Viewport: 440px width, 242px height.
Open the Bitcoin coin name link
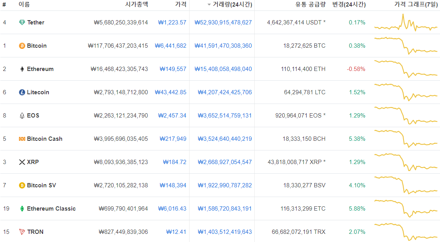click(37, 46)
